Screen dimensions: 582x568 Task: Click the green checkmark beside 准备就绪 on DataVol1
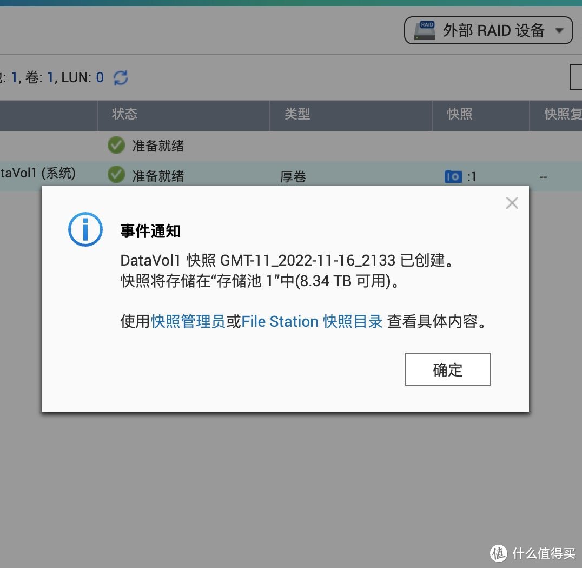click(x=116, y=175)
